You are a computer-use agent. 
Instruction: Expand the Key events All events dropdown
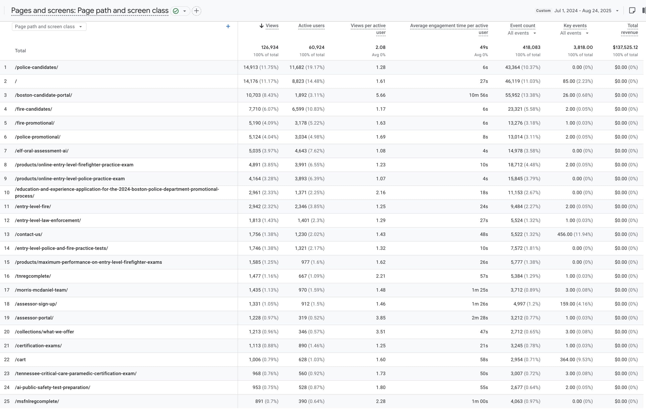click(574, 33)
